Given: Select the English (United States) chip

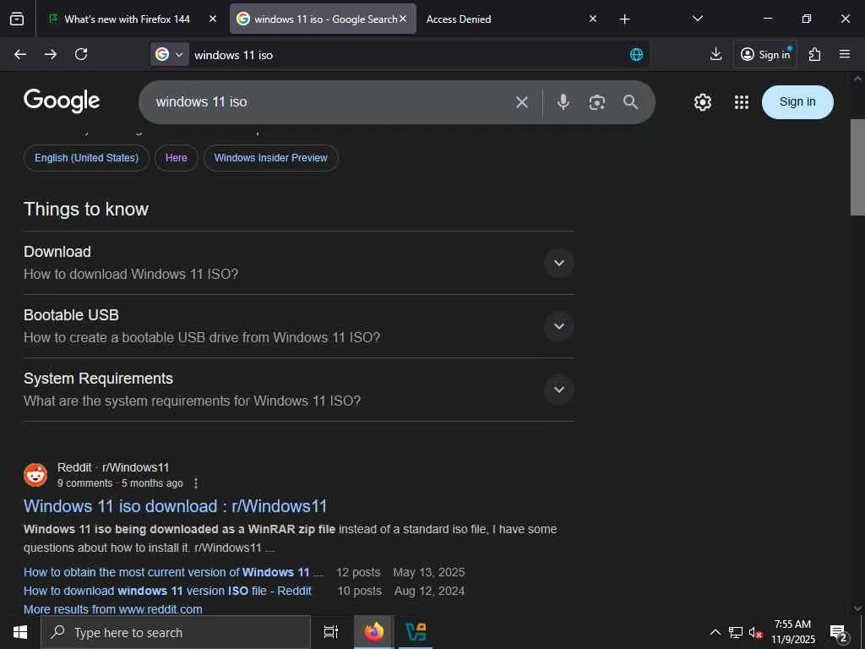Looking at the screenshot, I should [x=87, y=158].
